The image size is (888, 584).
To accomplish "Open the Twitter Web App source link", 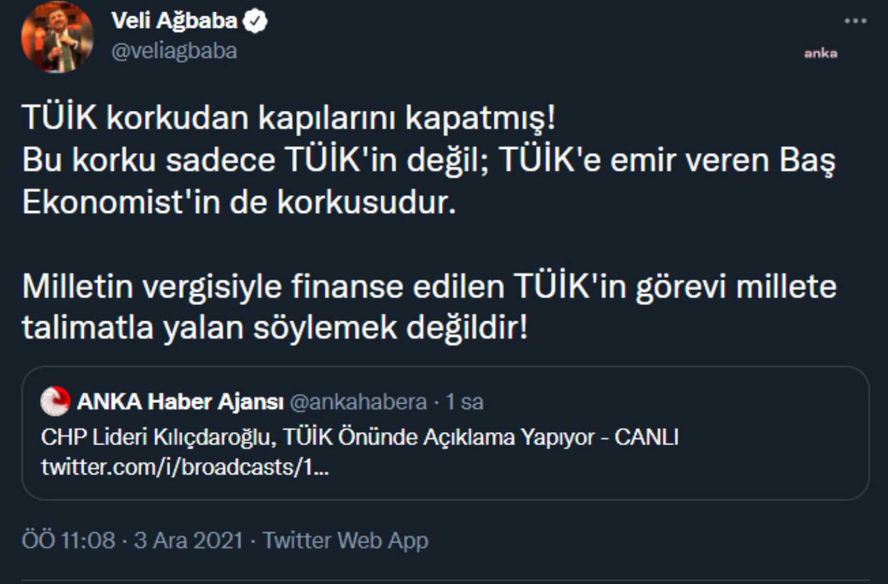I will (345, 540).
